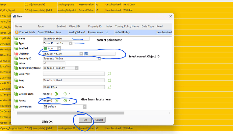The image size is (233, 134).
Task: Click the Facets recent history clock icon
Action: (x=65, y=101)
